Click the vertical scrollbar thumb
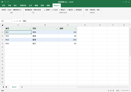This screenshot has height=92, width=131. coord(130,42)
